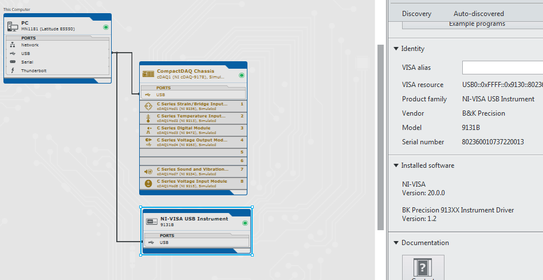This screenshot has height=280, width=543.
Task: Click the VISA resource value USB0::0xFFFF
Action: click(502, 85)
